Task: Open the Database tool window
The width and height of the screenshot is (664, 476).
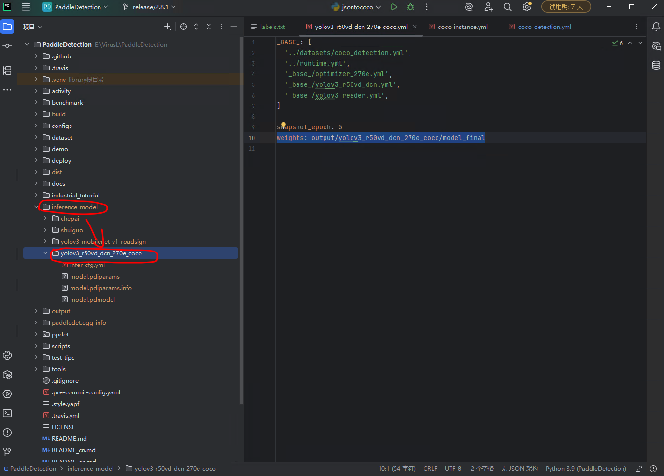Action: click(x=656, y=66)
